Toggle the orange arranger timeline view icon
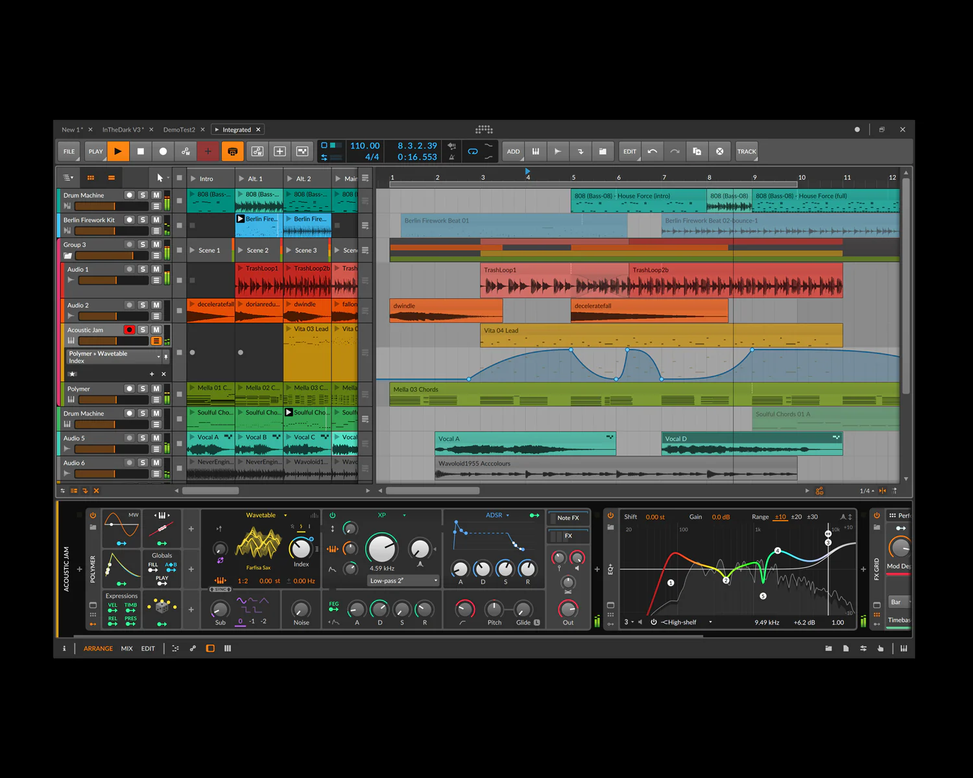Image resolution: width=973 pixels, height=778 pixels. (x=112, y=178)
